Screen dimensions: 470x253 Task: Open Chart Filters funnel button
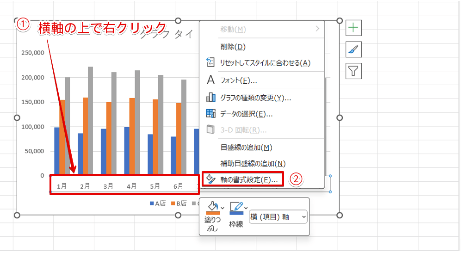(353, 71)
